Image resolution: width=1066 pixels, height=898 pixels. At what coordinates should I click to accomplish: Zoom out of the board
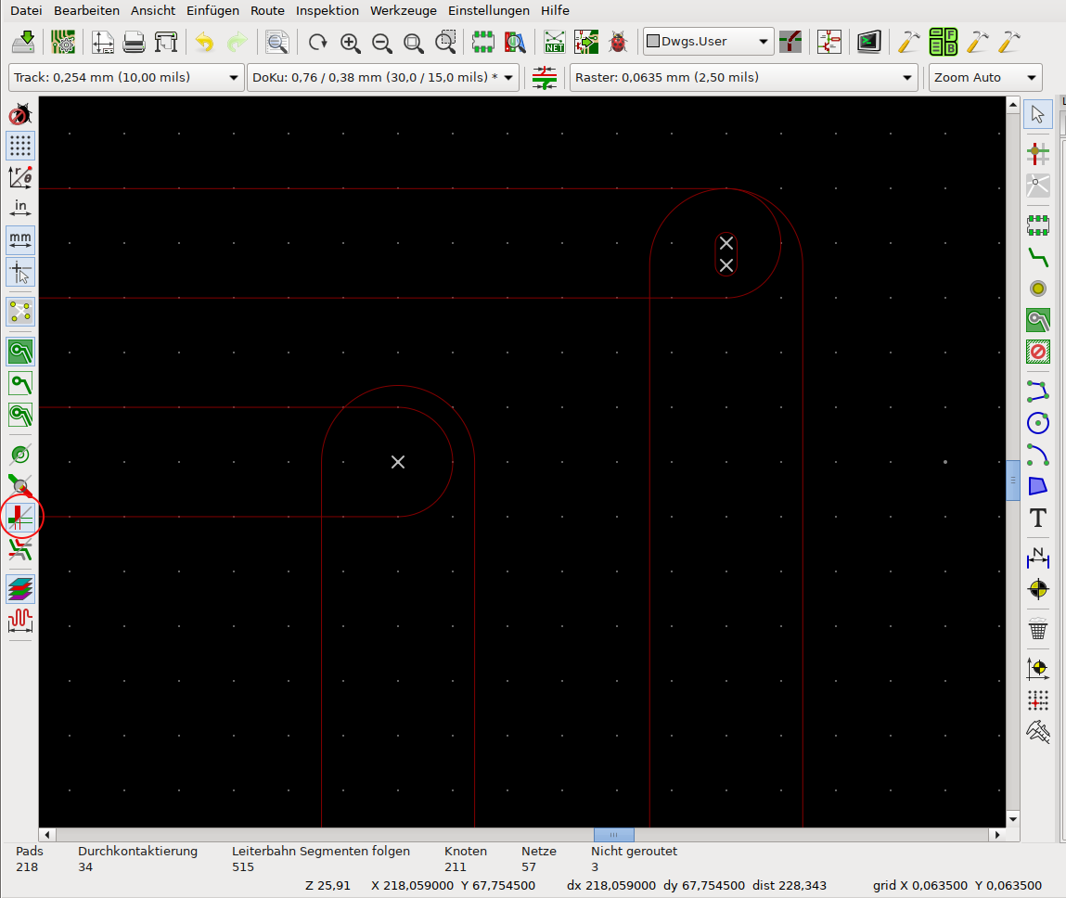tap(382, 42)
